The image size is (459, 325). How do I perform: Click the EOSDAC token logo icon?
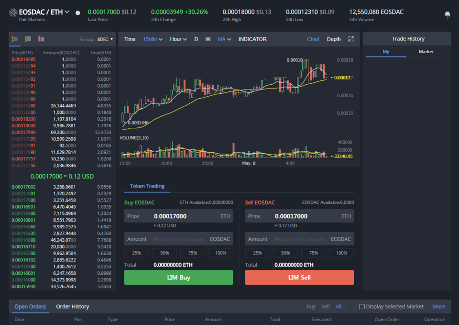click(13, 12)
